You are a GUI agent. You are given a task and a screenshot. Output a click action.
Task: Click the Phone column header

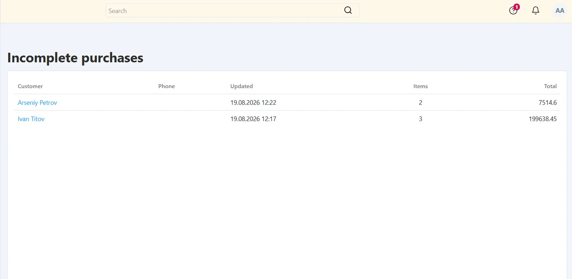pyautogui.click(x=167, y=86)
